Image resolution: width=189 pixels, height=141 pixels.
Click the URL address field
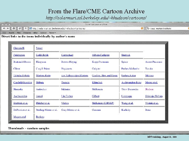click(86, 28)
